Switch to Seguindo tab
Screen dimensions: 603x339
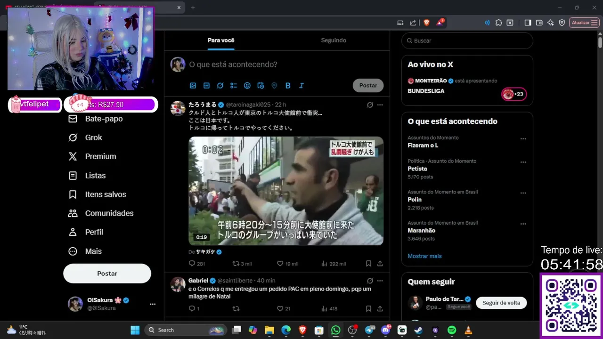click(x=334, y=40)
